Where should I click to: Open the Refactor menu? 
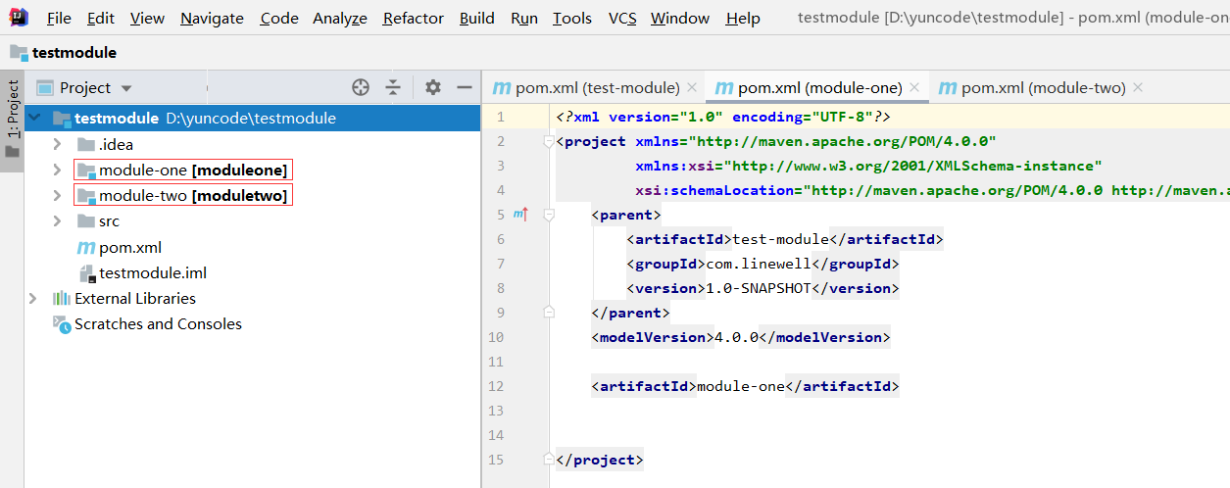pyautogui.click(x=414, y=18)
